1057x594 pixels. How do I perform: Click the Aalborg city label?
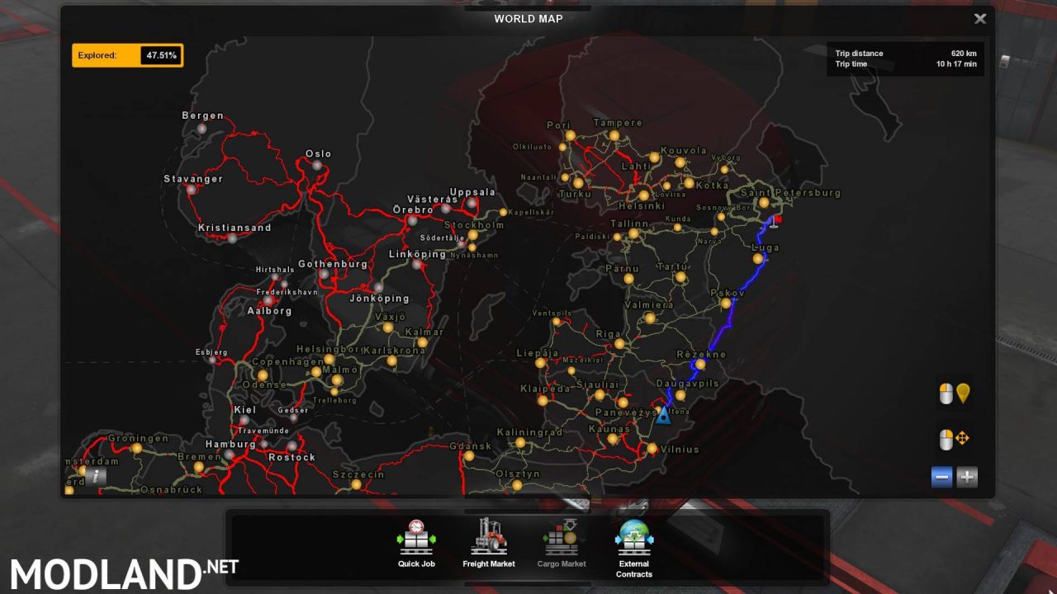coord(269,311)
